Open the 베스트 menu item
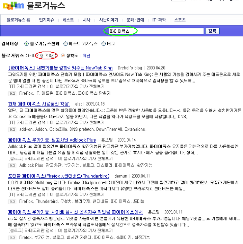Image resolution: width=243 pixels, height=244 pixels. tap(68, 20)
